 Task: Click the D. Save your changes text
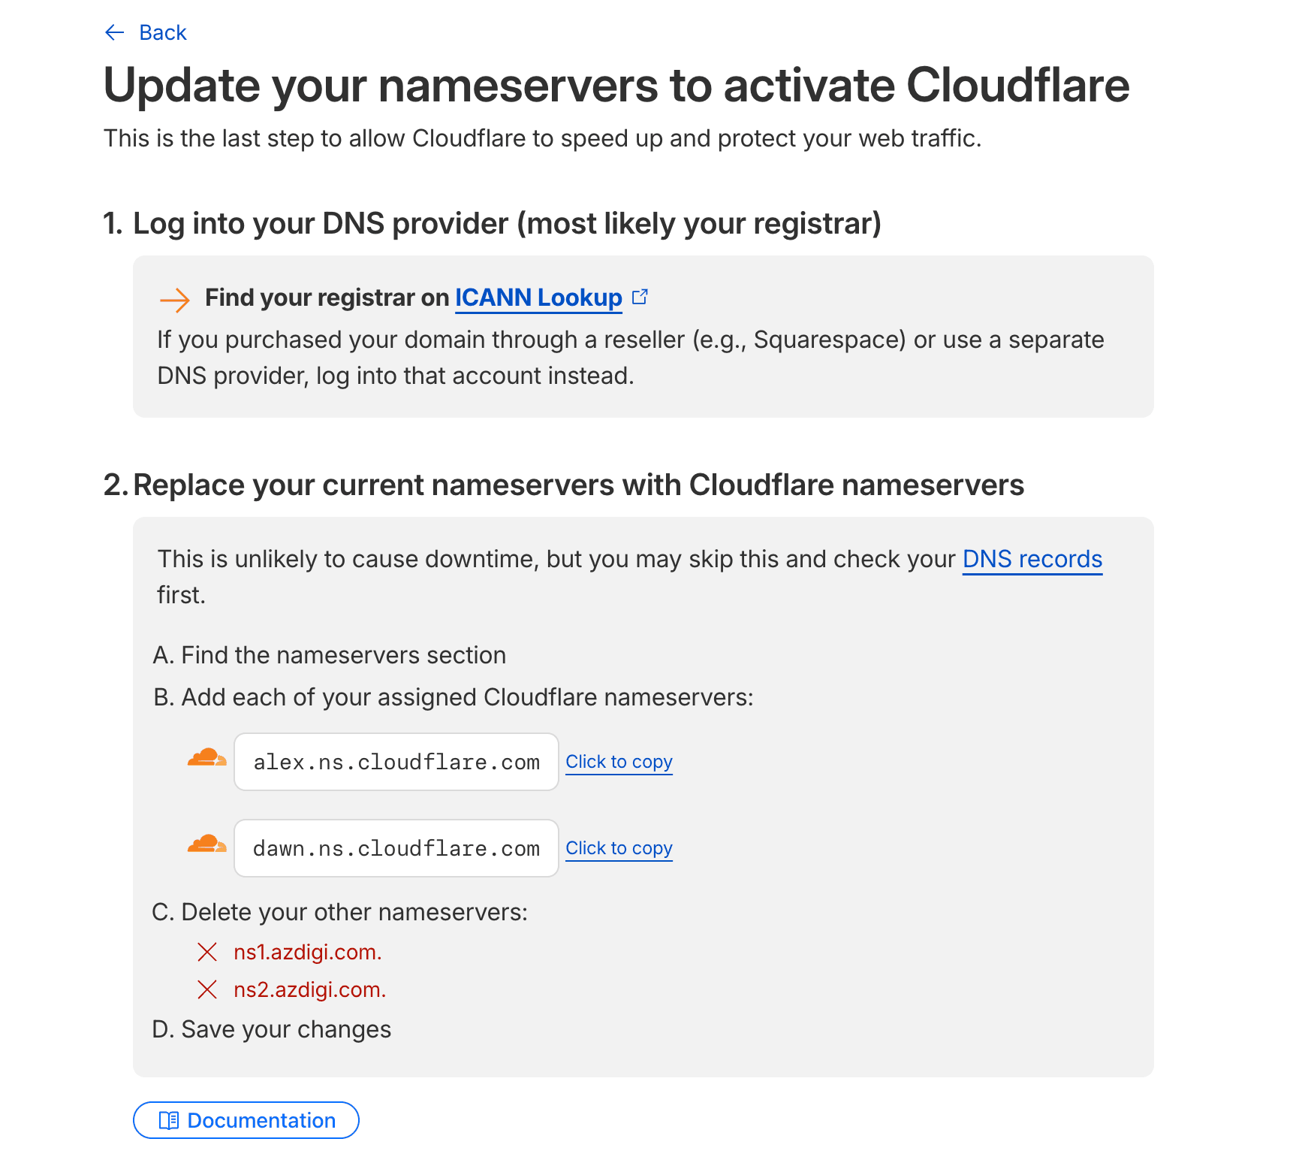click(x=272, y=1029)
